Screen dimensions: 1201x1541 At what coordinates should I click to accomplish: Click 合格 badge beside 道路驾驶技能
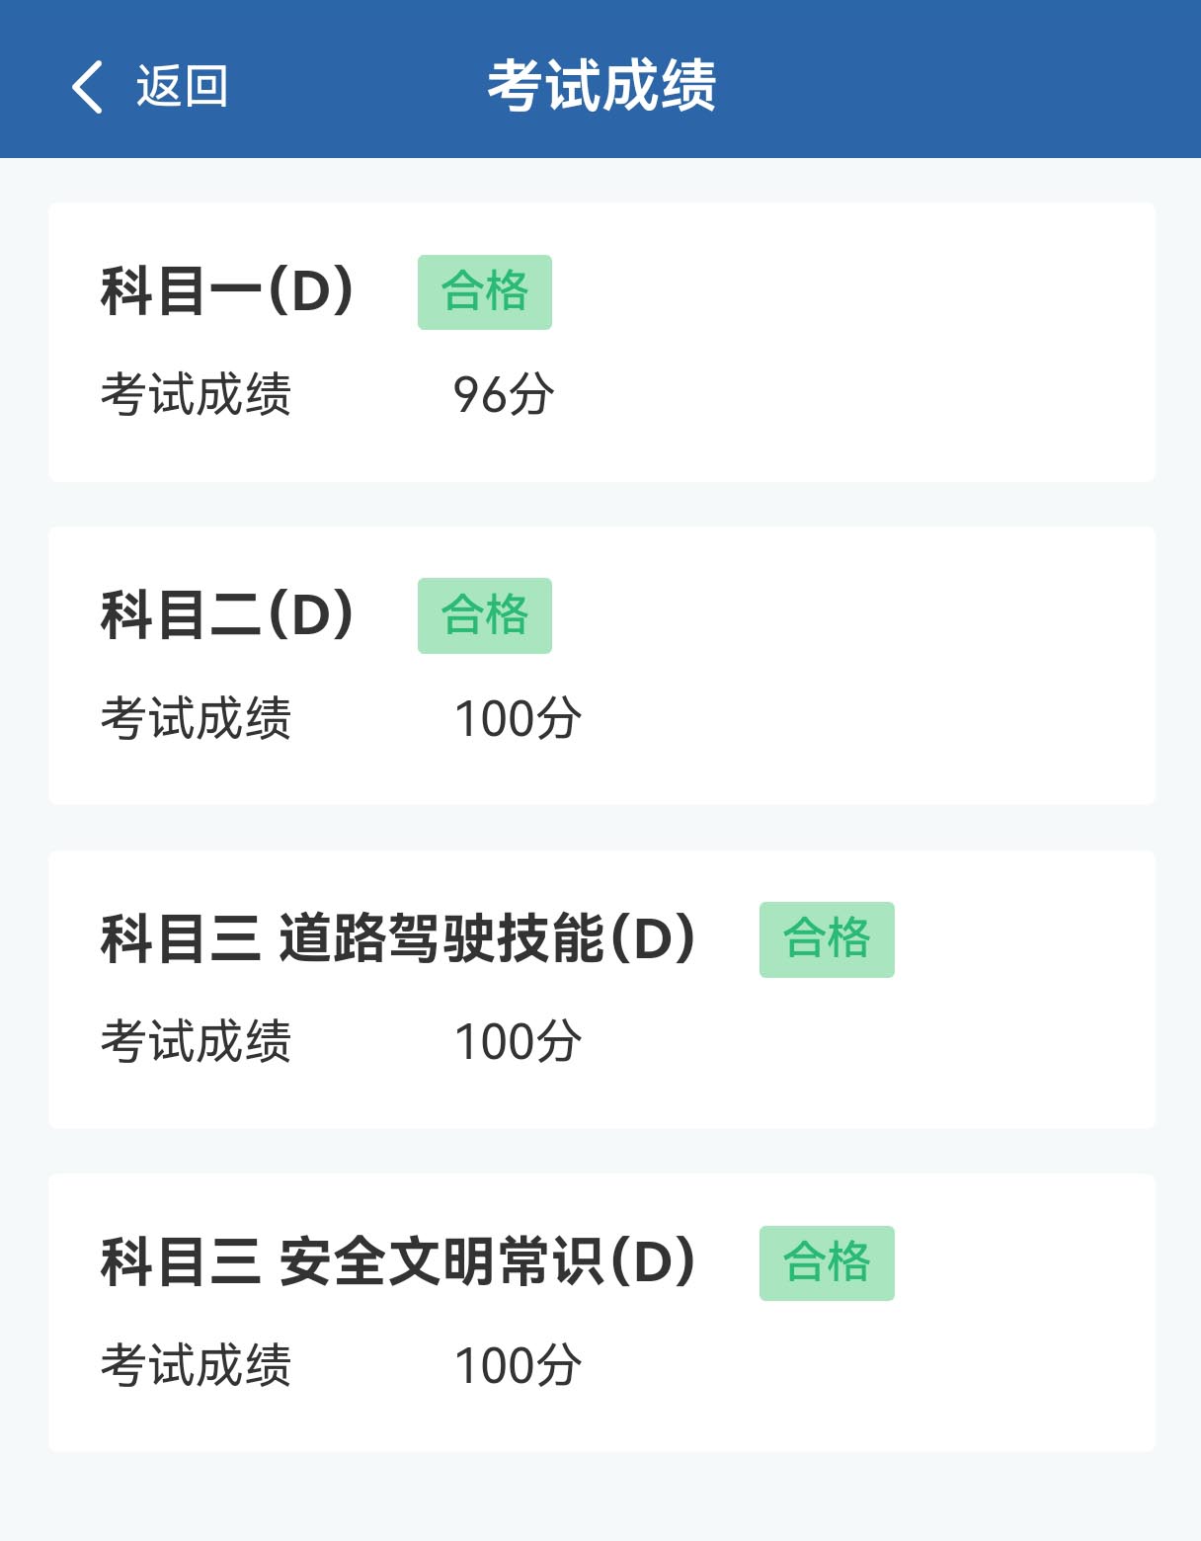pyautogui.click(x=827, y=939)
